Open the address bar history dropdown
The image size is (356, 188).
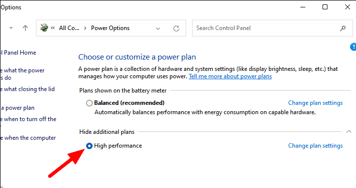click(x=158, y=29)
